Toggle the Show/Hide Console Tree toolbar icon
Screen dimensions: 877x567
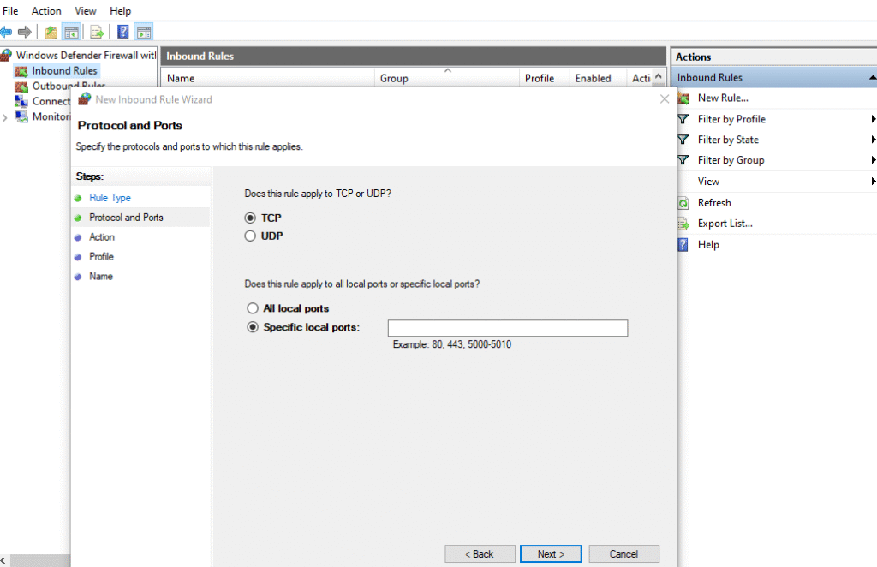pos(72,32)
